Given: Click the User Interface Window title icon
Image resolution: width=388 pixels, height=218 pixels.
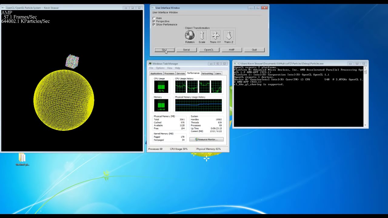Looking at the screenshot, I should coord(153,8).
